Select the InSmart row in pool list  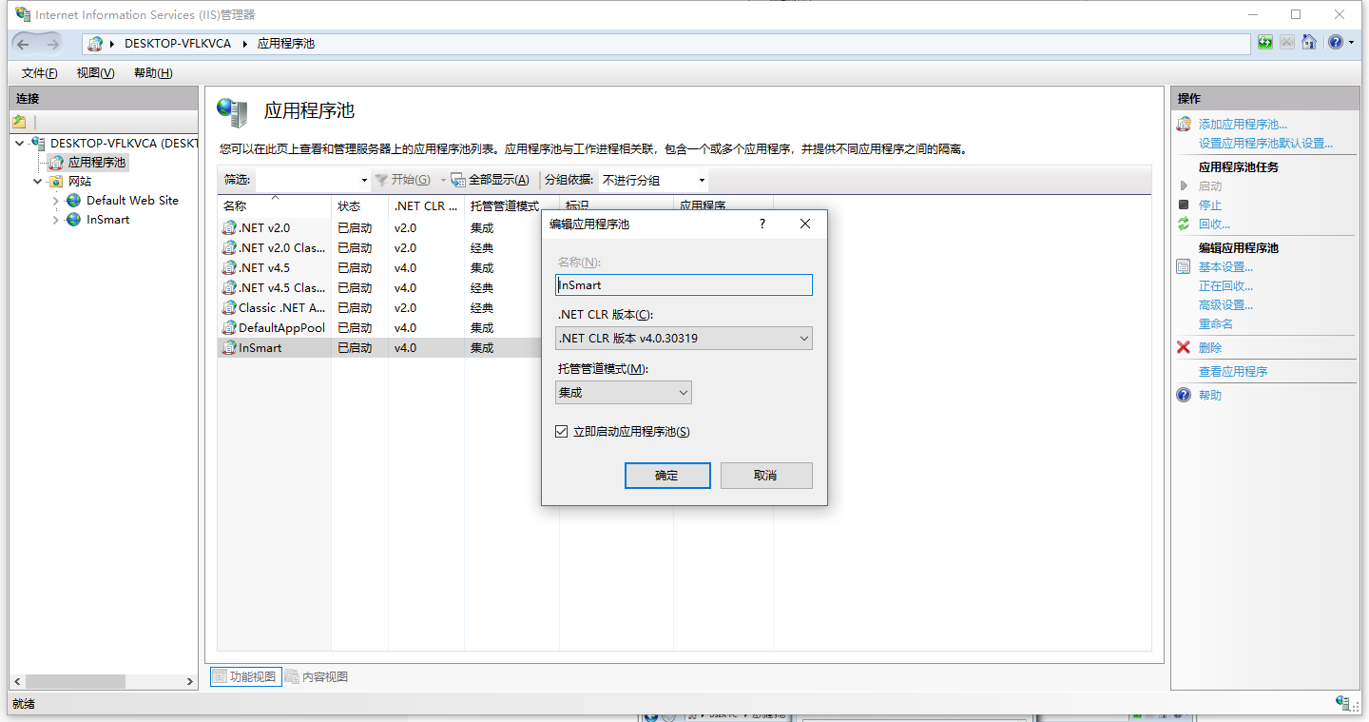[x=380, y=348]
